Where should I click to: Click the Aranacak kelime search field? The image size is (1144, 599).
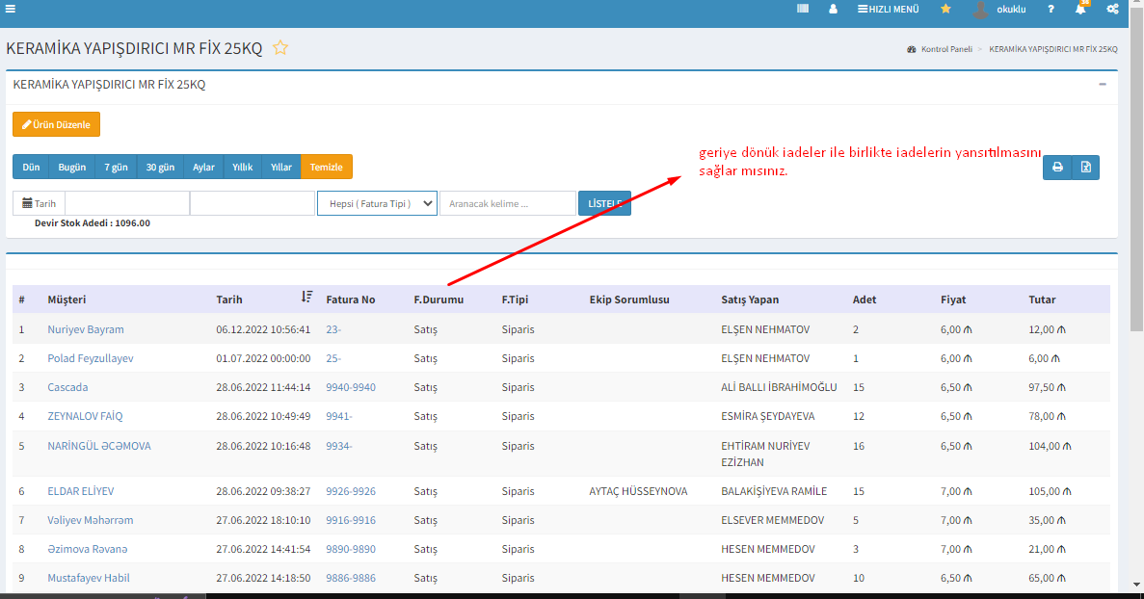tap(507, 203)
